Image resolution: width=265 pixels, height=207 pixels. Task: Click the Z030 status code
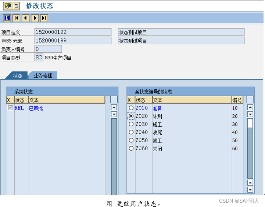[x=142, y=124]
